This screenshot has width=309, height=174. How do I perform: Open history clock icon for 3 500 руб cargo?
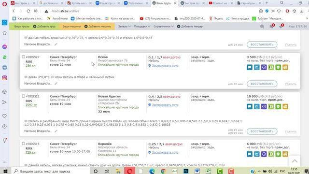264,67
